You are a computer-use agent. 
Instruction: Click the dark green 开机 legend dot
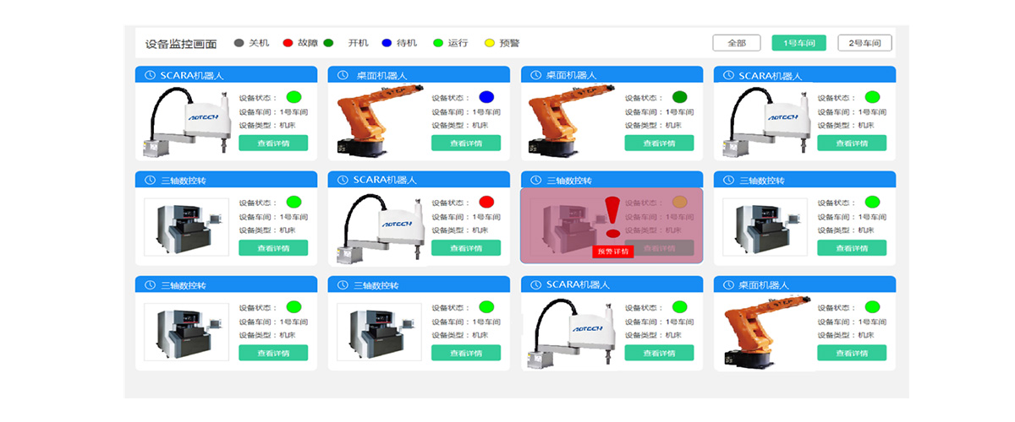(x=328, y=43)
